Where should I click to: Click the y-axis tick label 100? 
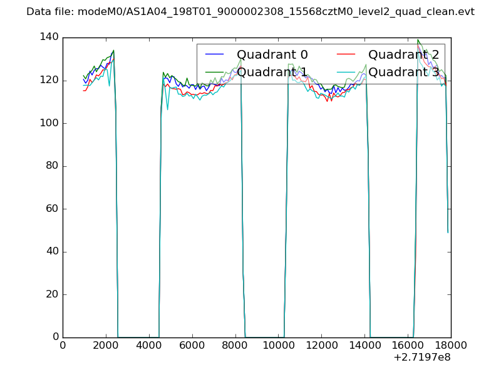49,123
